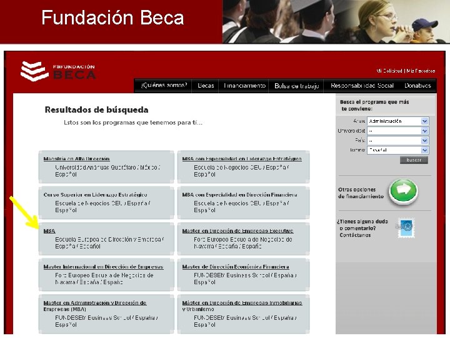Open the Mi Solicitud link
This screenshot has width=450, height=338.
389,71
